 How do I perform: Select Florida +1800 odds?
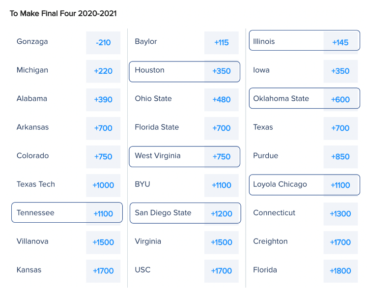(340, 271)
